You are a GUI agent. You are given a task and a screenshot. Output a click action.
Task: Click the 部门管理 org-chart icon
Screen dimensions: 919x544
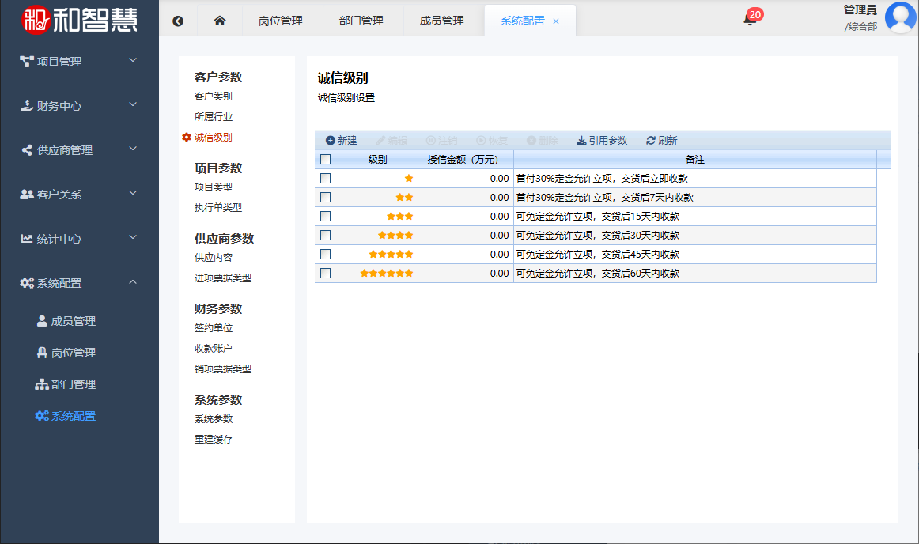point(42,384)
